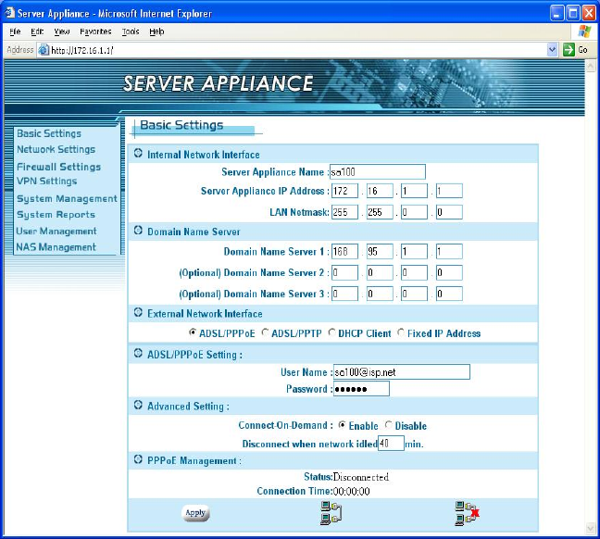This screenshot has width=600, height=539.
Task: Open Basic Settings in the sidebar
Action: pyautogui.click(x=49, y=133)
